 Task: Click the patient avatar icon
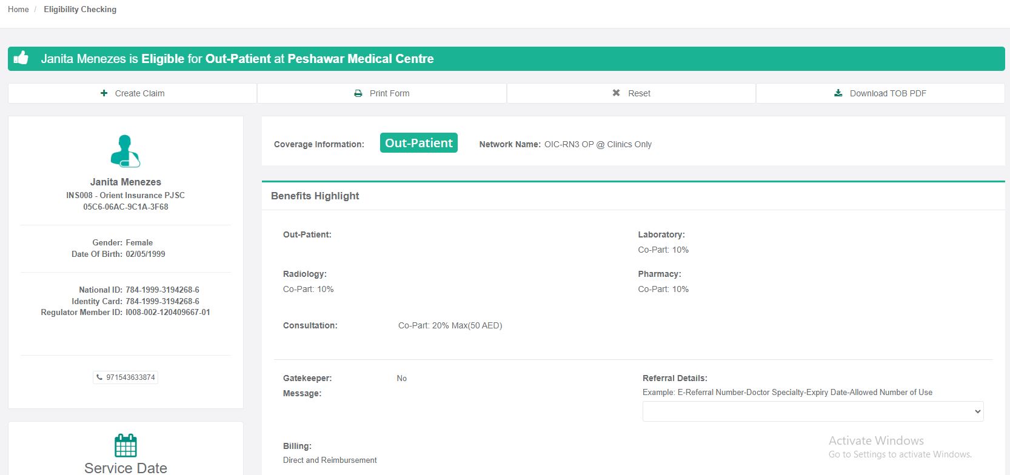(x=125, y=151)
